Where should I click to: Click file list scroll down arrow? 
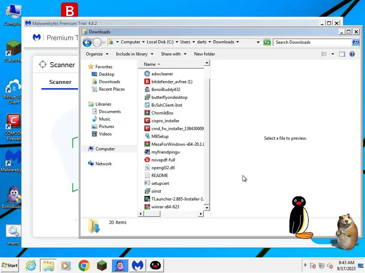[x=207, y=208]
